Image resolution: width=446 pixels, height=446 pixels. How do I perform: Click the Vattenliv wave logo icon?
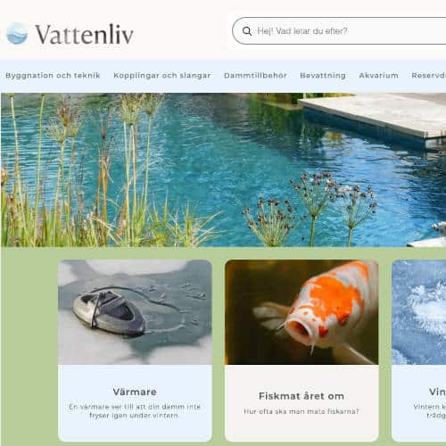(17, 33)
